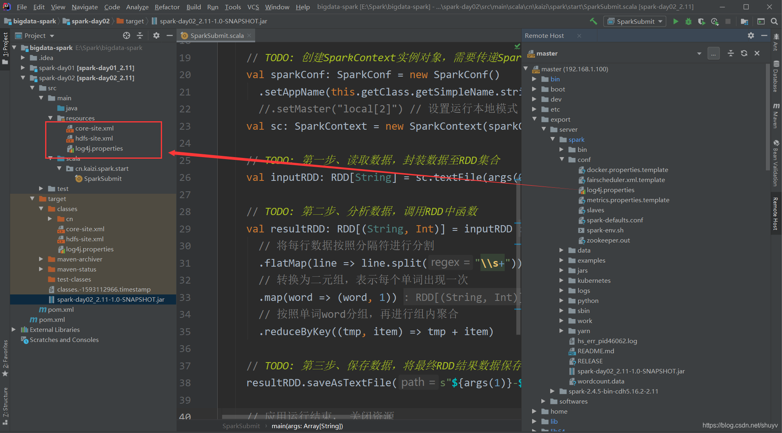782x433 pixels.
Task: Collapse the conf folder in Remote Host
Action: 562,160
